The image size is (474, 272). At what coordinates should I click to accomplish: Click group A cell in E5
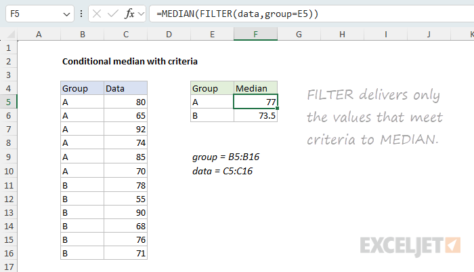click(x=212, y=102)
